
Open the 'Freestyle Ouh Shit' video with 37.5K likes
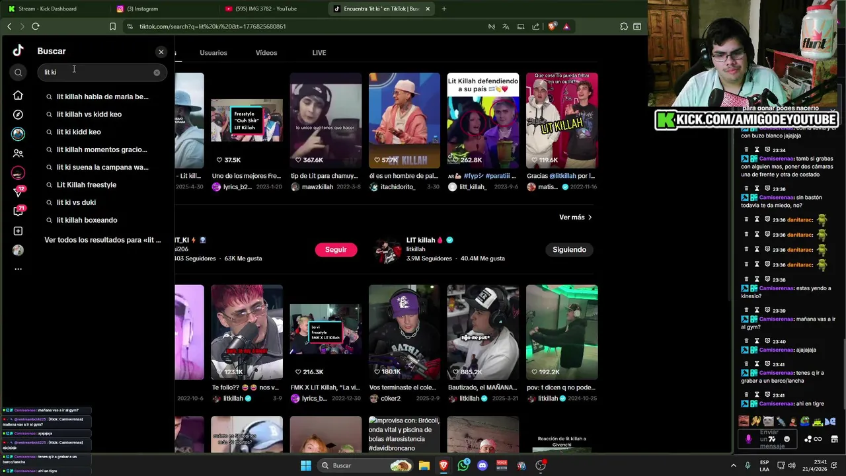point(247,121)
